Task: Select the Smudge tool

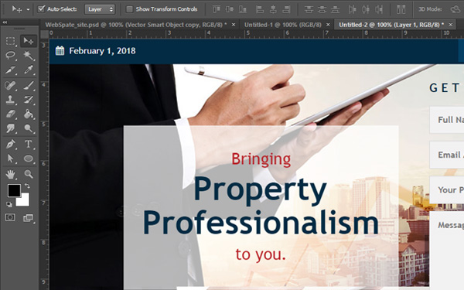Action: (11, 128)
